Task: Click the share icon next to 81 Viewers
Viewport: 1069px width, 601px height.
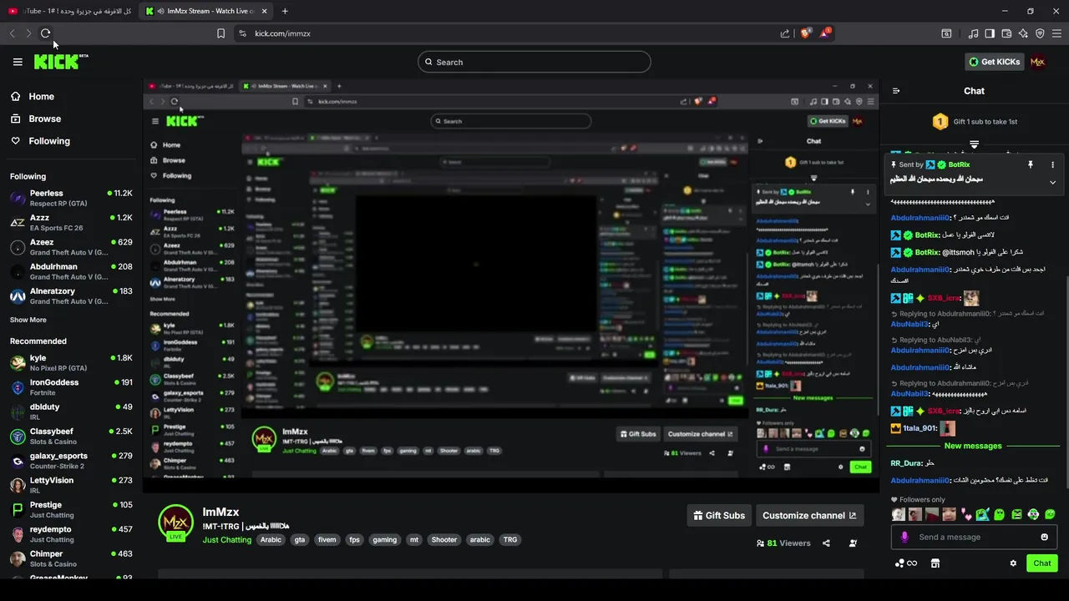Action: 826,543
